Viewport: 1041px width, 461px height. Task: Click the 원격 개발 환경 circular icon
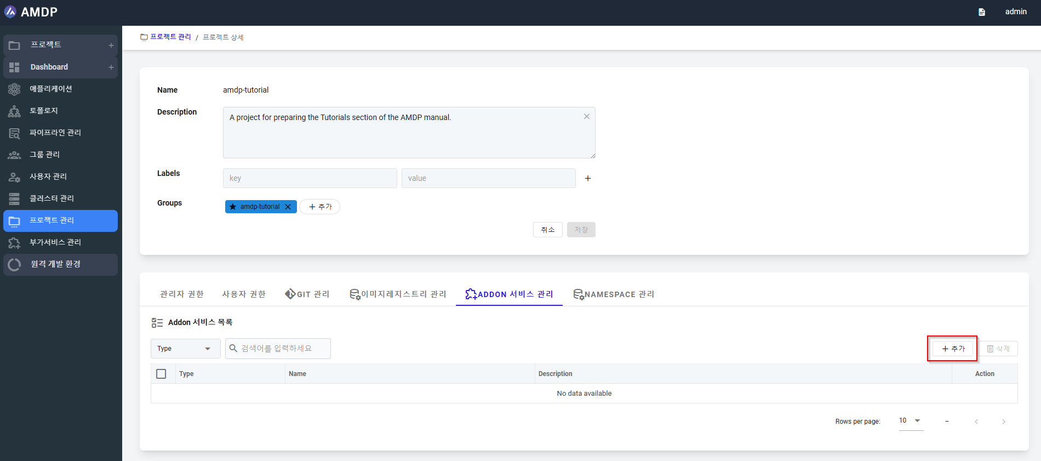(x=14, y=264)
